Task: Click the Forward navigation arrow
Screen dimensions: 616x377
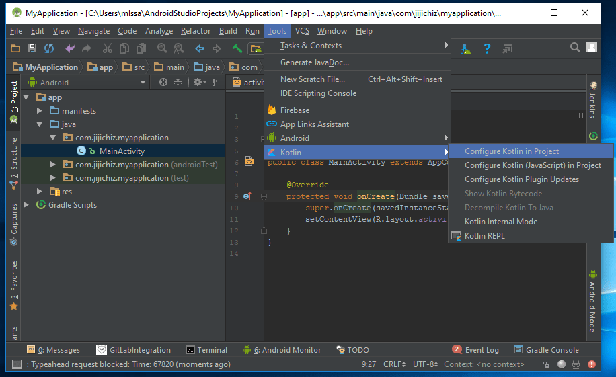Action: (217, 48)
